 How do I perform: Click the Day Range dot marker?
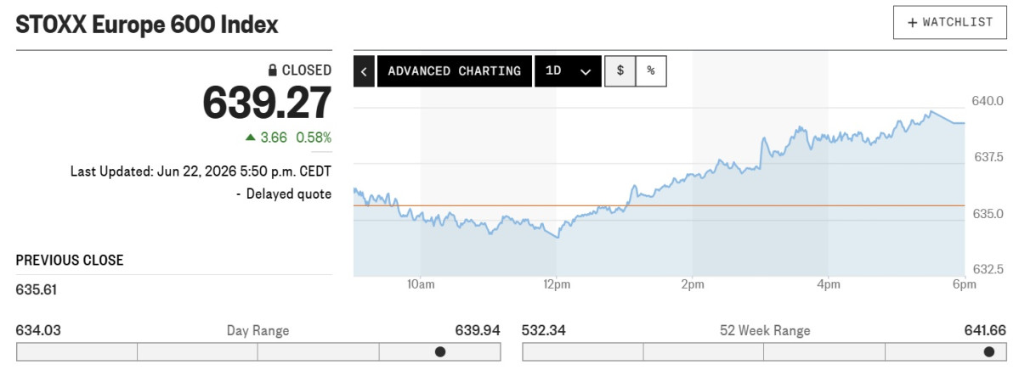click(x=440, y=352)
